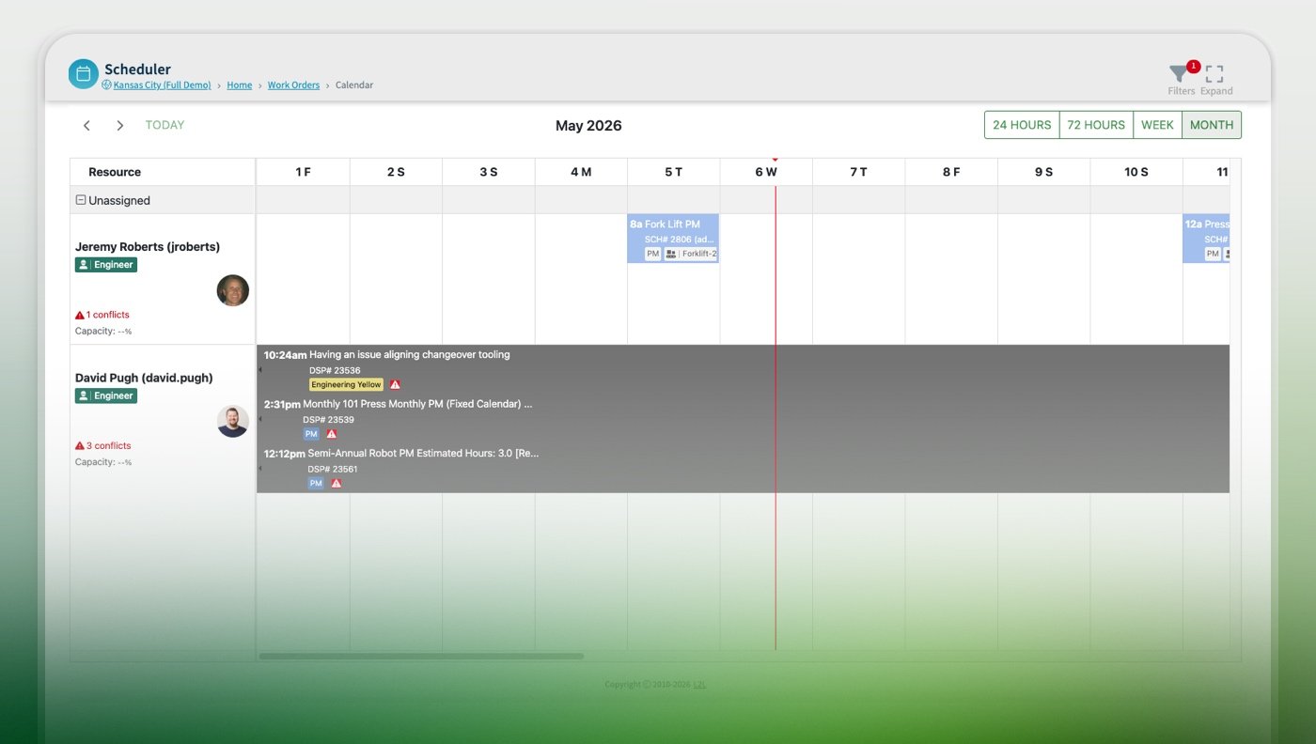Click the left arrow on the 2:31pm event
The width and height of the screenshot is (1316, 744).
point(259,419)
